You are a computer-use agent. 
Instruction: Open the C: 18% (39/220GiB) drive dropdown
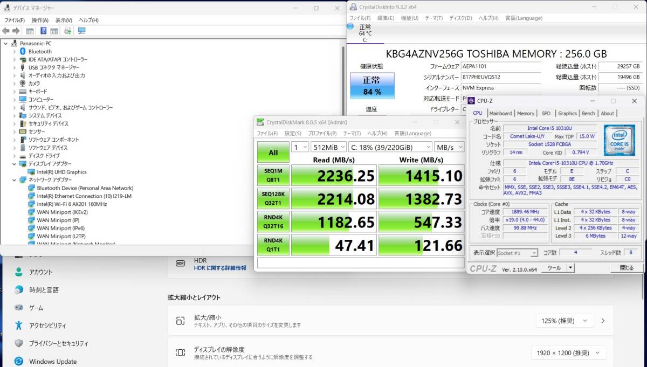390,147
